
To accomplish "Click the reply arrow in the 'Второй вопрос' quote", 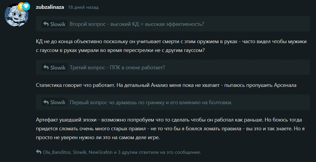I will click(46, 24).
